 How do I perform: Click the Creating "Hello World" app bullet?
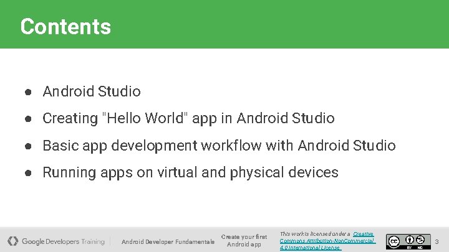pyautogui.click(x=188, y=119)
